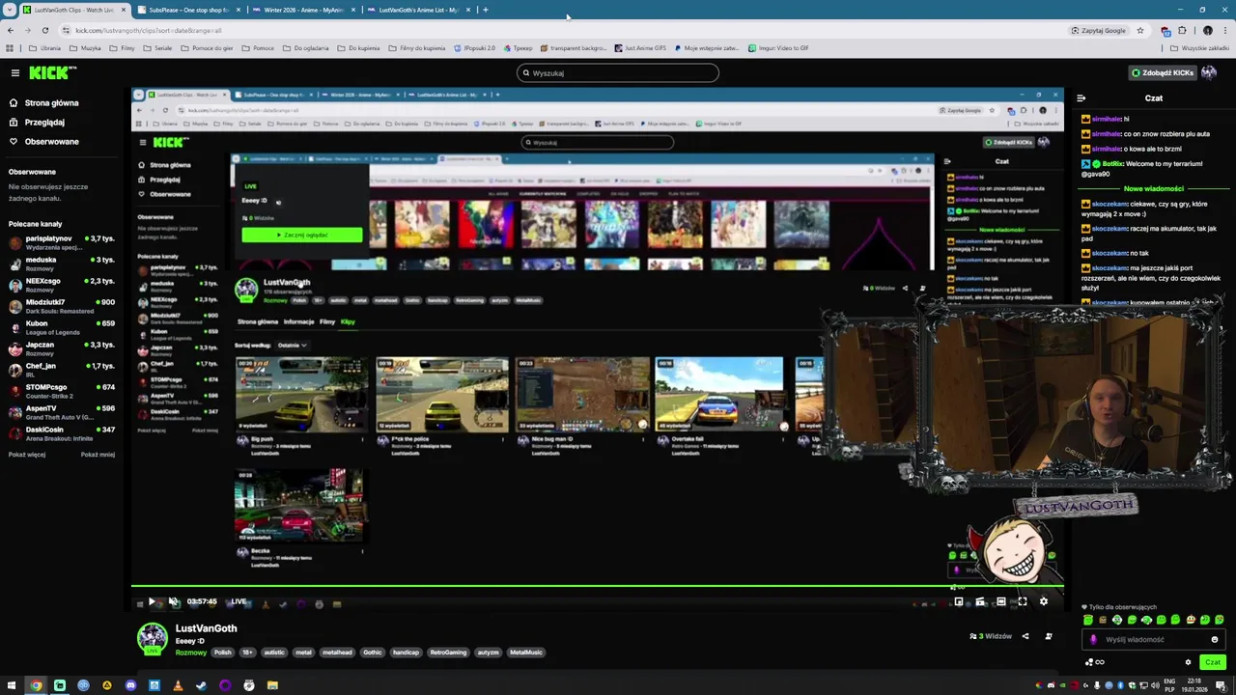Click the icon right of share
Viewport: 1236px width, 695px height.
pyautogui.click(x=1049, y=636)
